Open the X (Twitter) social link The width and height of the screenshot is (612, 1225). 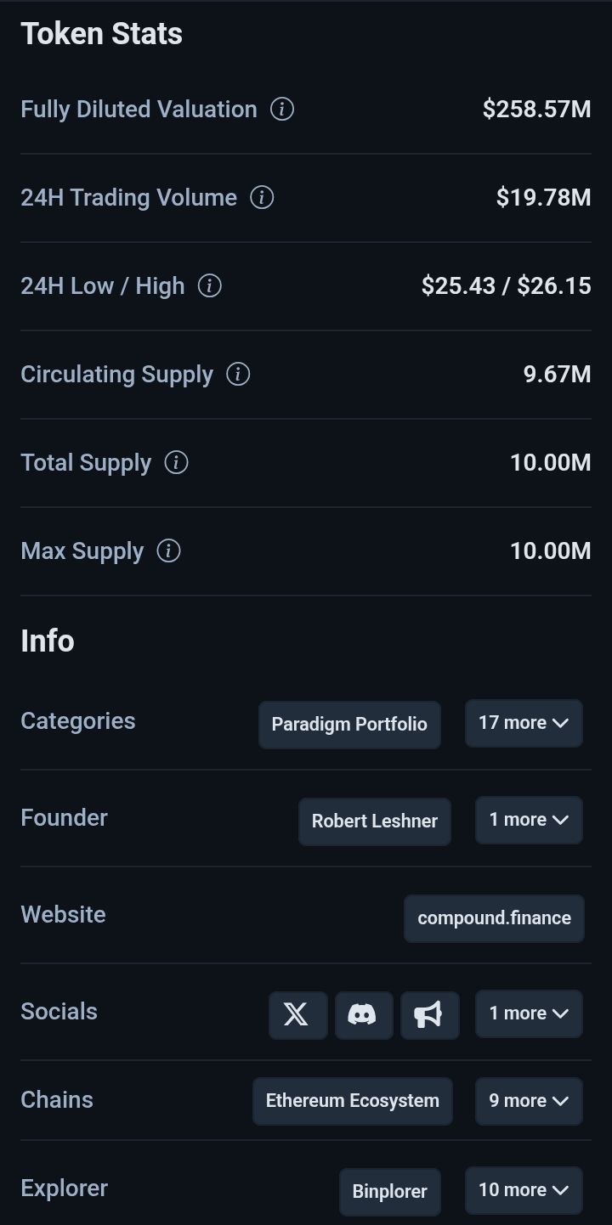[x=297, y=1014]
